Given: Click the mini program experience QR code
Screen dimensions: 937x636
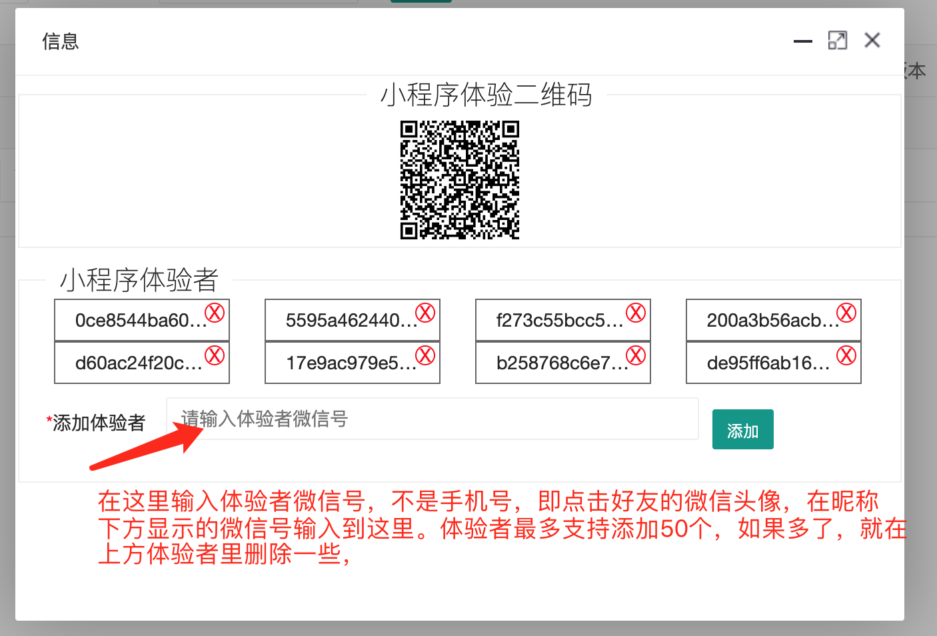Looking at the screenshot, I should [460, 180].
